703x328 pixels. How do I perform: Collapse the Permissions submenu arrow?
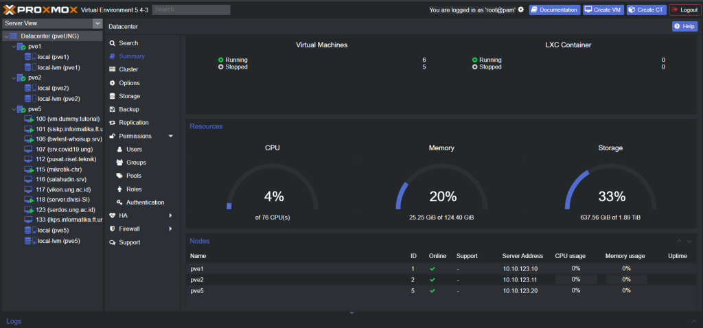171,137
